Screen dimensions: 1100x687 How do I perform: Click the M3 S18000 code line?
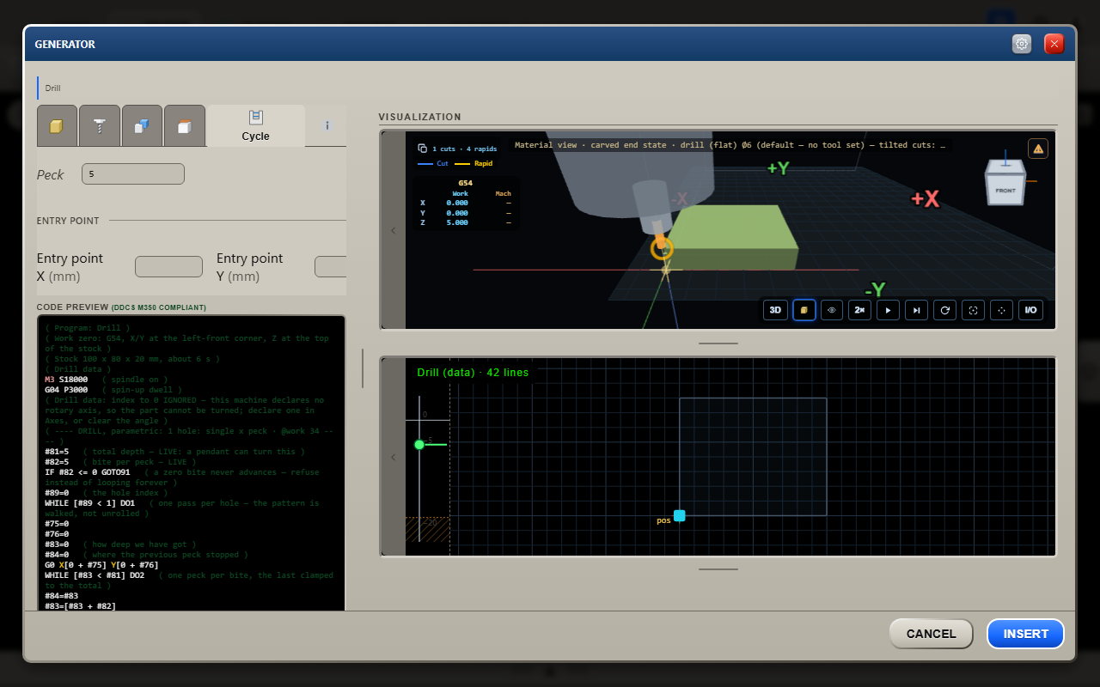66,379
